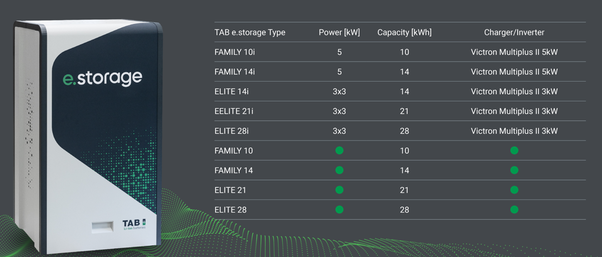Click the e.storage logo on the cabinet
Viewport: 602px width, 257px height.
102,78
